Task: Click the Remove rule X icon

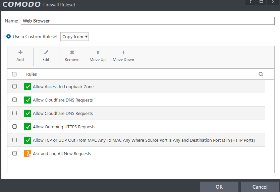Action: point(72,52)
